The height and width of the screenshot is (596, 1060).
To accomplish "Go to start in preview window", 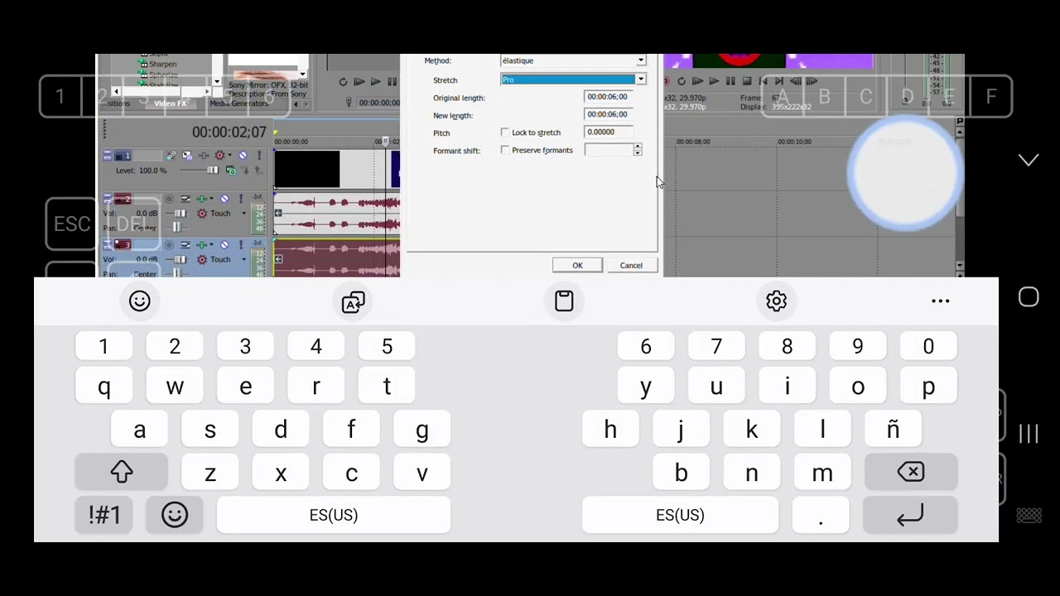I will 763,81.
